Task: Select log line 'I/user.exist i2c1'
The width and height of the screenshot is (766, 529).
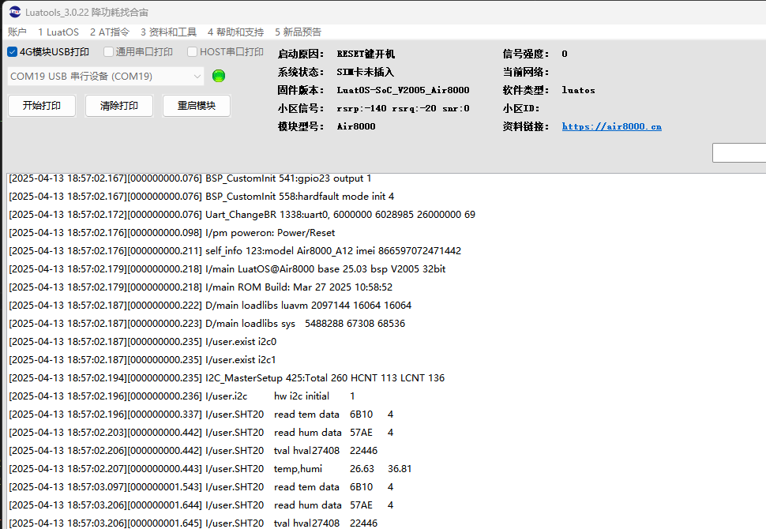Action: click(x=143, y=359)
